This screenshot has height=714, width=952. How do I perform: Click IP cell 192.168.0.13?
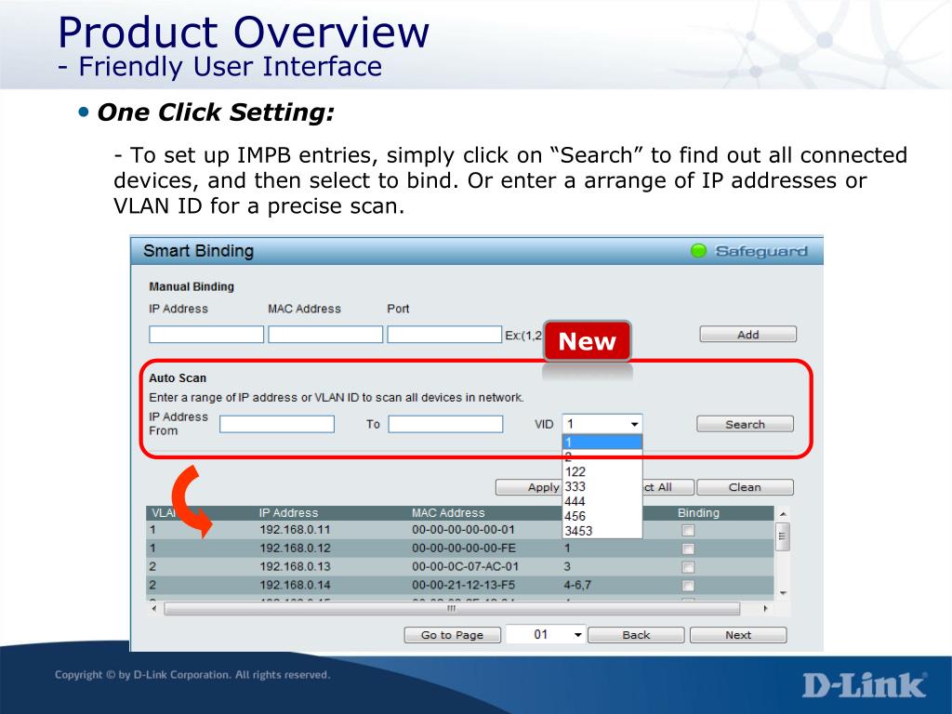pyautogui.click(x=295, y=566)
